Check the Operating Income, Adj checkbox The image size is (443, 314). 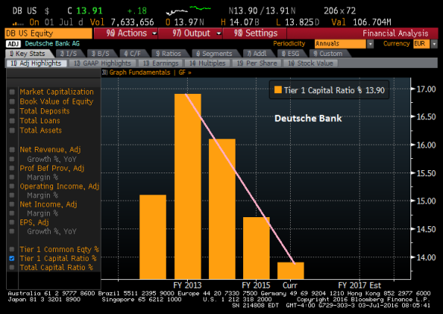point(12,186)
